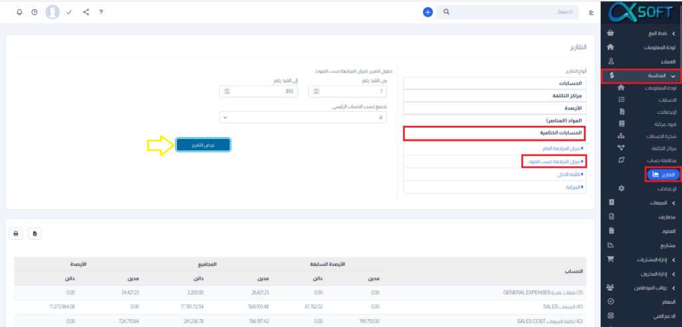The height and width of the screenshot is (327, 682).
Task: Click the عرض التقرير button
Action: [x=203, y=145]
